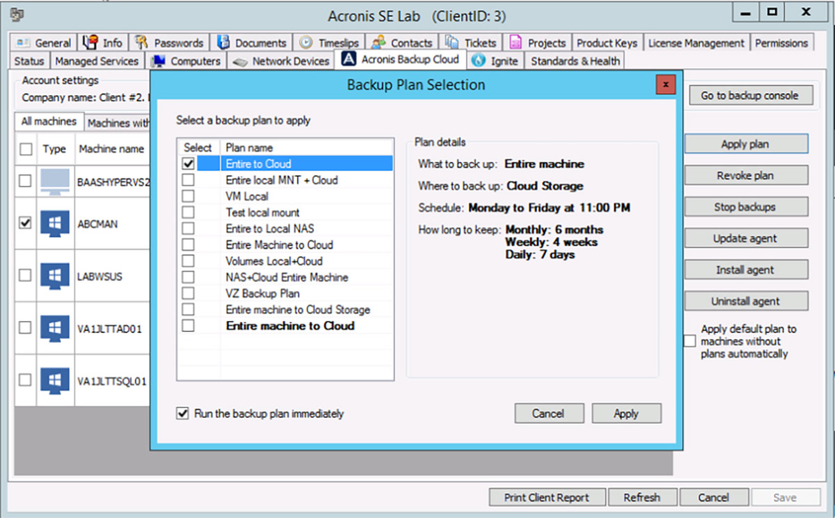Click the Uninstall agent button
Viewport: 835px width, 518px height.
[x=746, y=301]
